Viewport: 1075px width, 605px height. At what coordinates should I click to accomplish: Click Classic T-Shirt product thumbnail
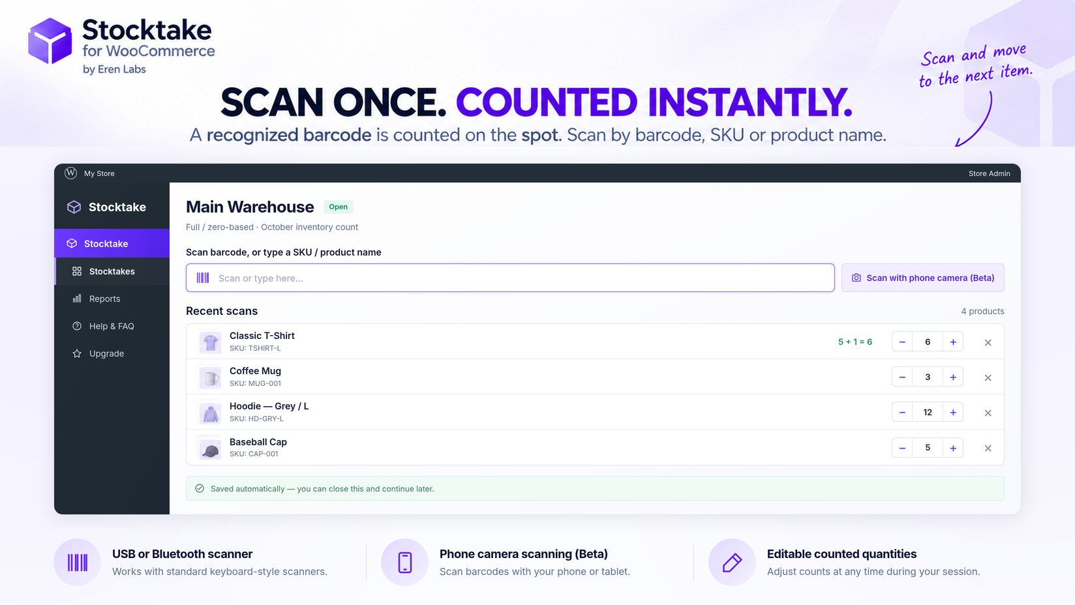click(x=210, y=342)
